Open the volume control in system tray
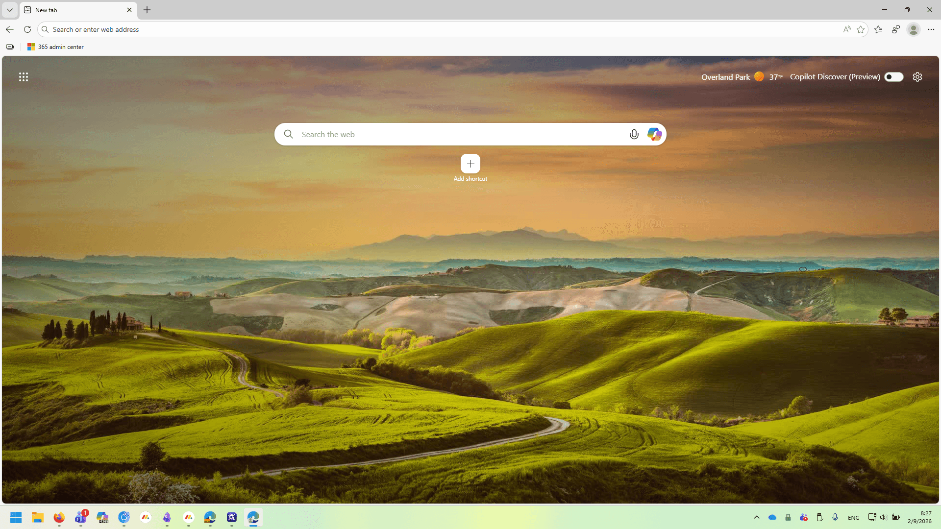941x529 pixels. (x=883, y=517)
